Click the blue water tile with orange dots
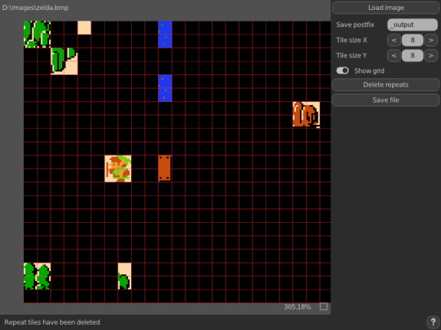The width and height of the screenshot is (441, 330). (165, 88)
